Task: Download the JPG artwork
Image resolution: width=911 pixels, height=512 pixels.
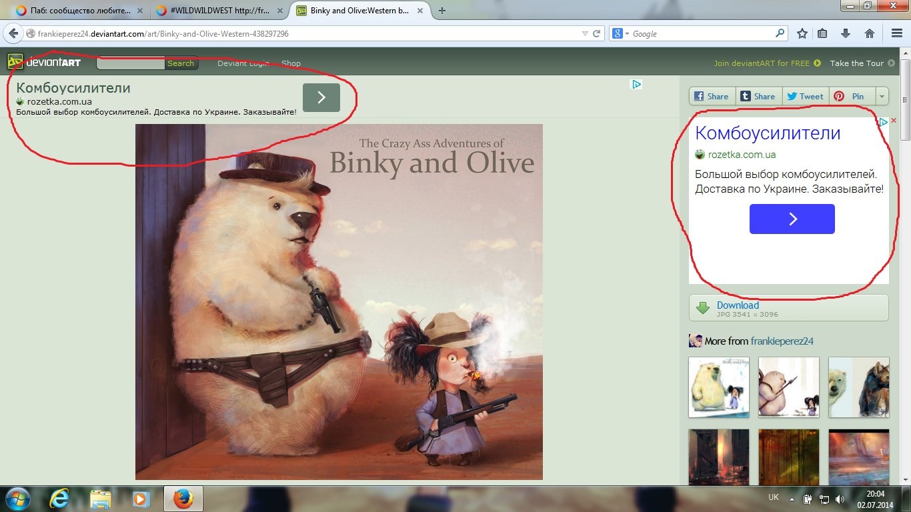Action: tap(789, 308)
